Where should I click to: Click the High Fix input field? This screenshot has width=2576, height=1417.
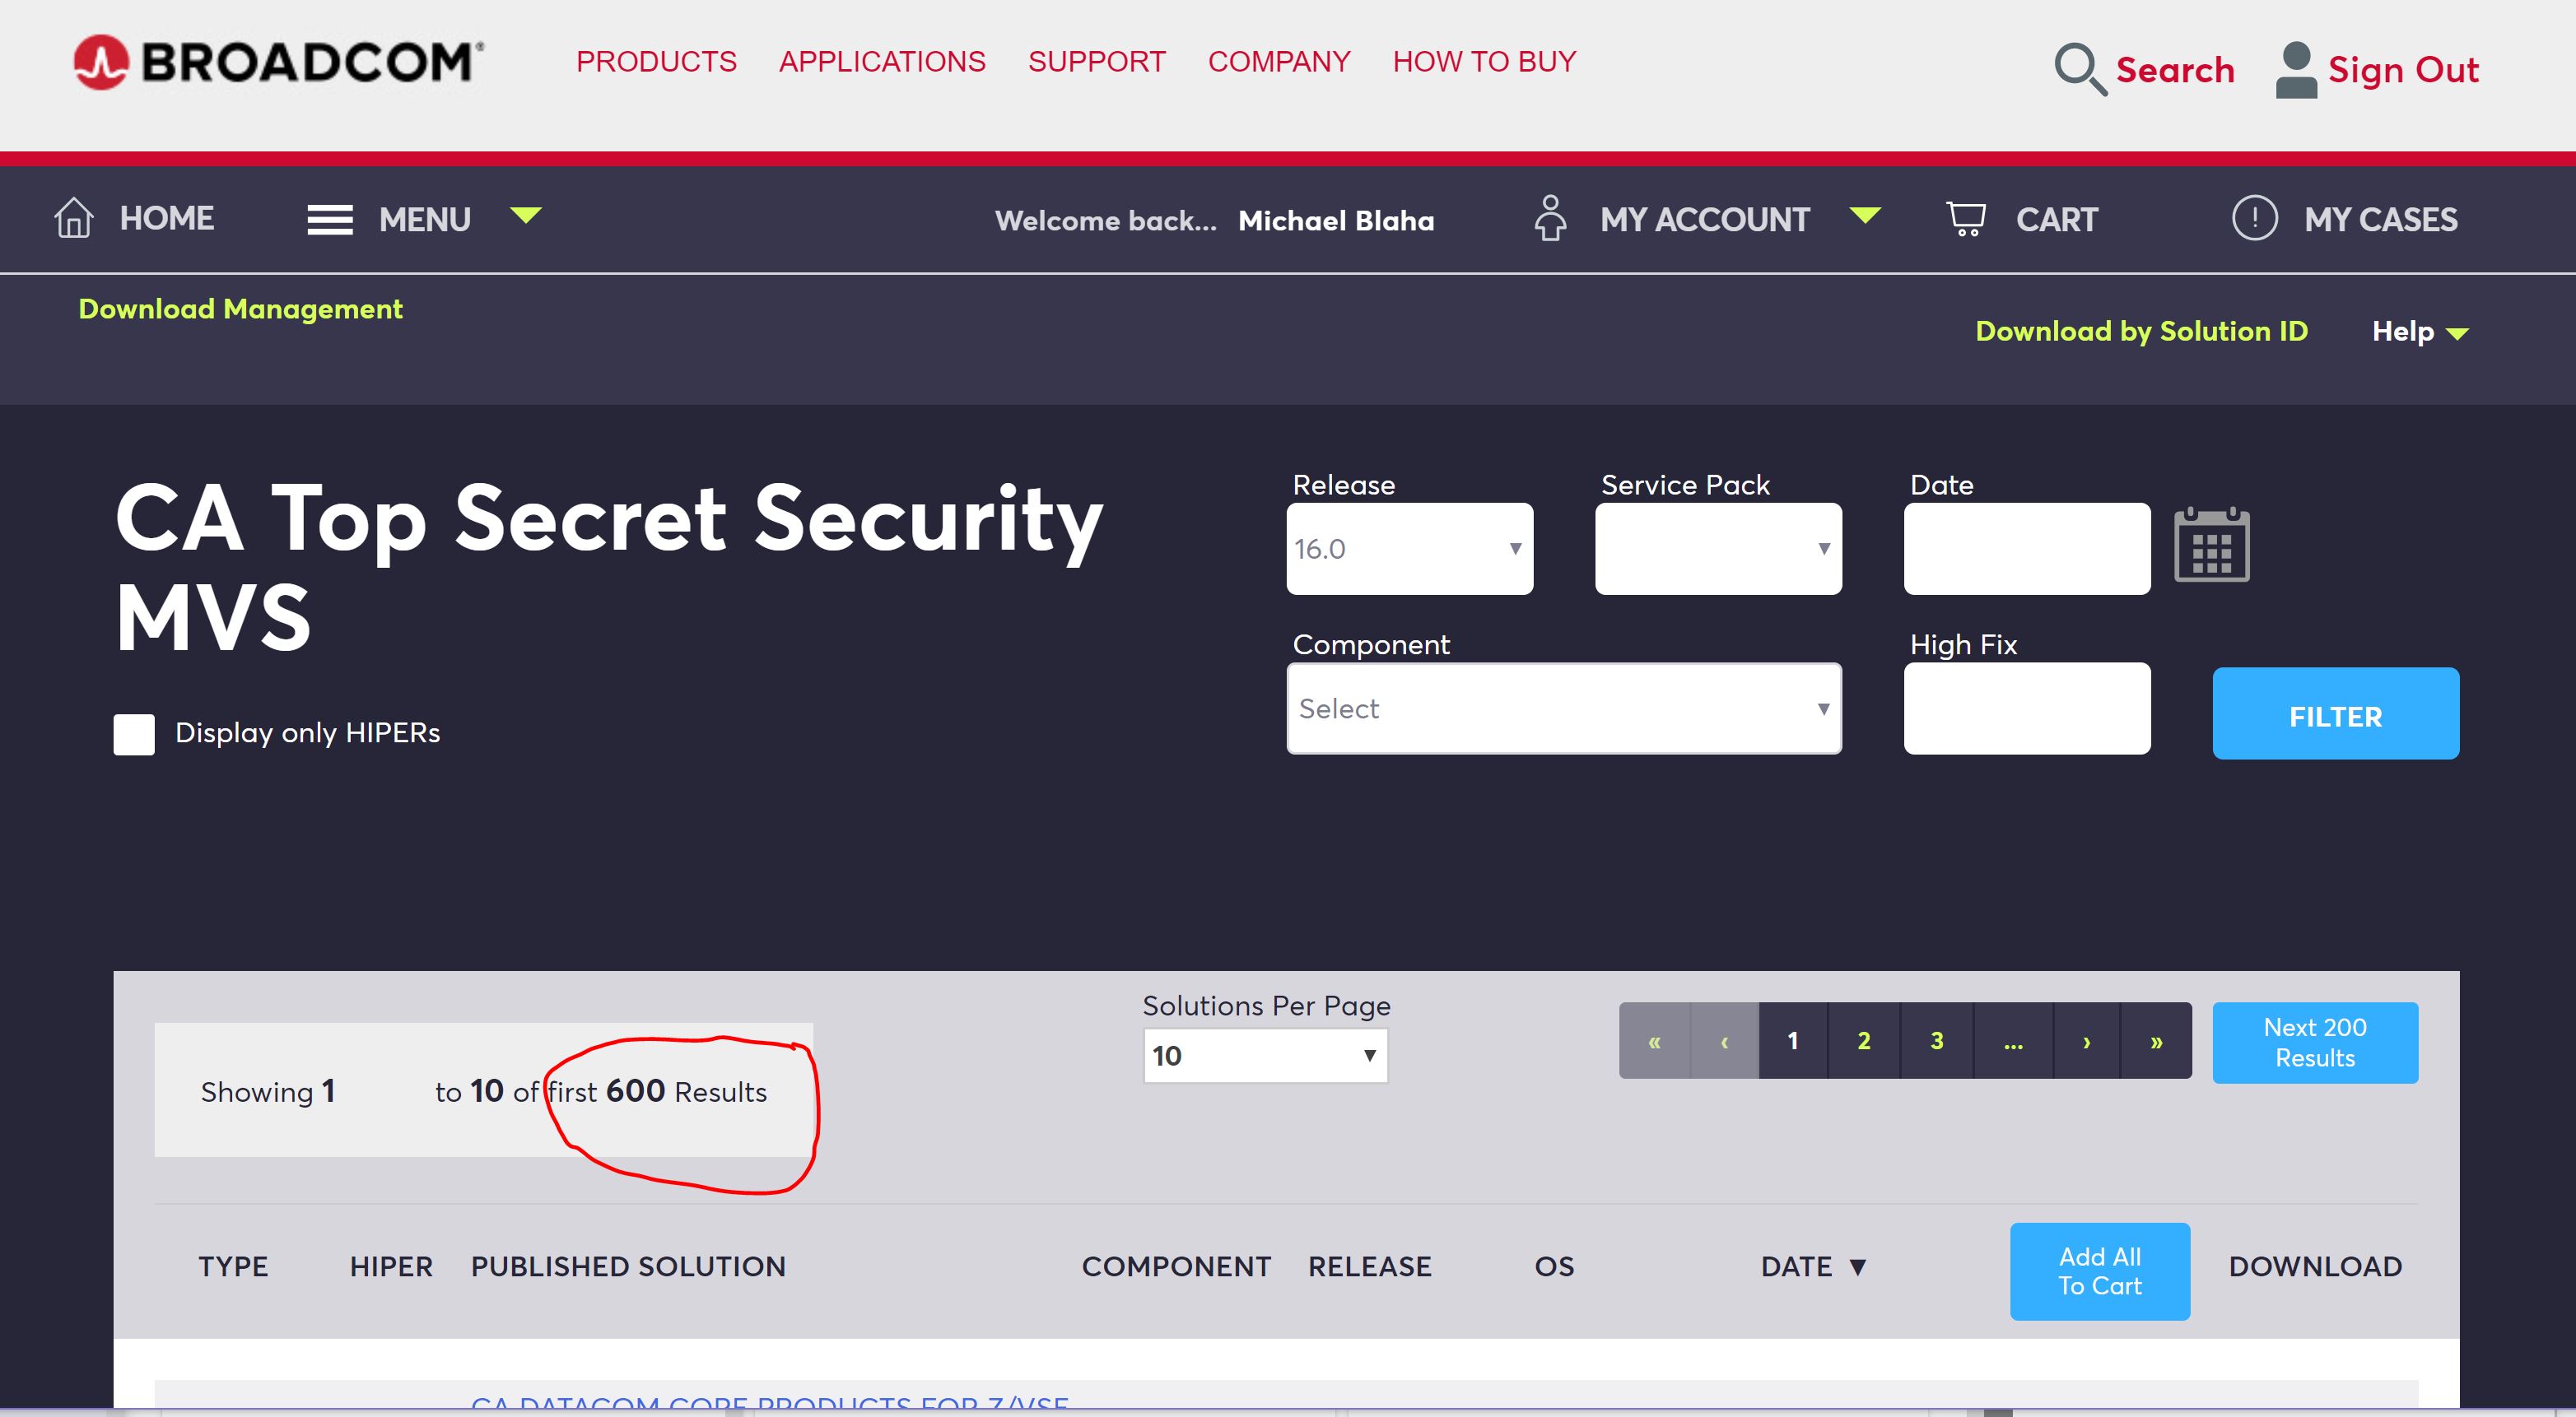2026,708
